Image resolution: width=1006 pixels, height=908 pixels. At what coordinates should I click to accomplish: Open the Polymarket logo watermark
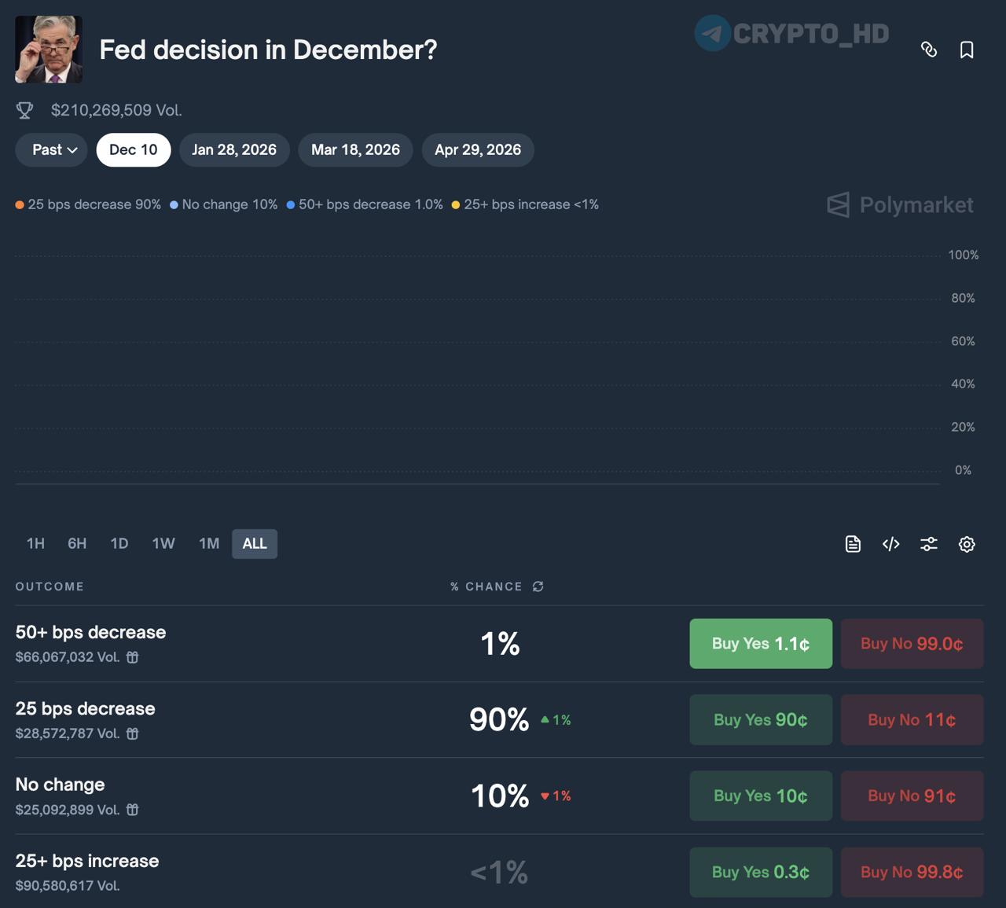click(899, 205)
